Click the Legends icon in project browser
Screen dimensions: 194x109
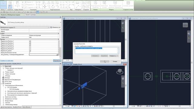pyautogui.click(x=3, y=78)
